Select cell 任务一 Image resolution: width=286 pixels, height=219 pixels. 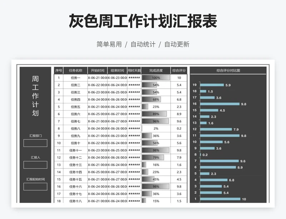[x=75, y=78]
